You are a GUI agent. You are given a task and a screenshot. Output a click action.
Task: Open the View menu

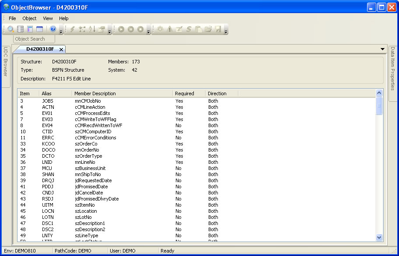point(48,18)
